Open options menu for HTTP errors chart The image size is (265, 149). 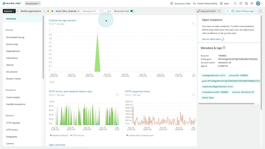117,95
